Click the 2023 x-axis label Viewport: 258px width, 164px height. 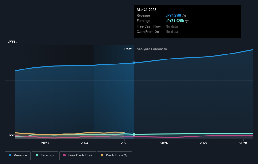(45, 143)
